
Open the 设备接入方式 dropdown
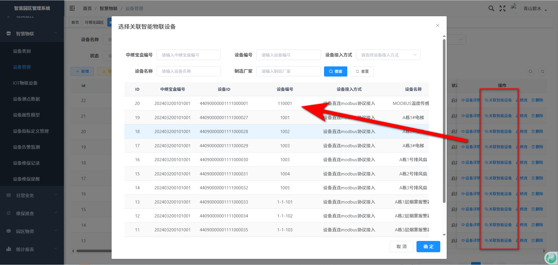pos(388,55)
